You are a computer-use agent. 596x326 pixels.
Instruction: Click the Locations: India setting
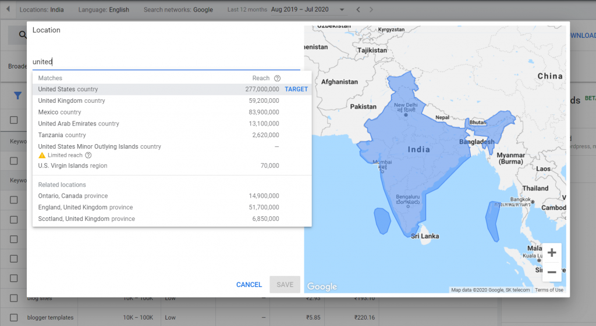point(41,9)
